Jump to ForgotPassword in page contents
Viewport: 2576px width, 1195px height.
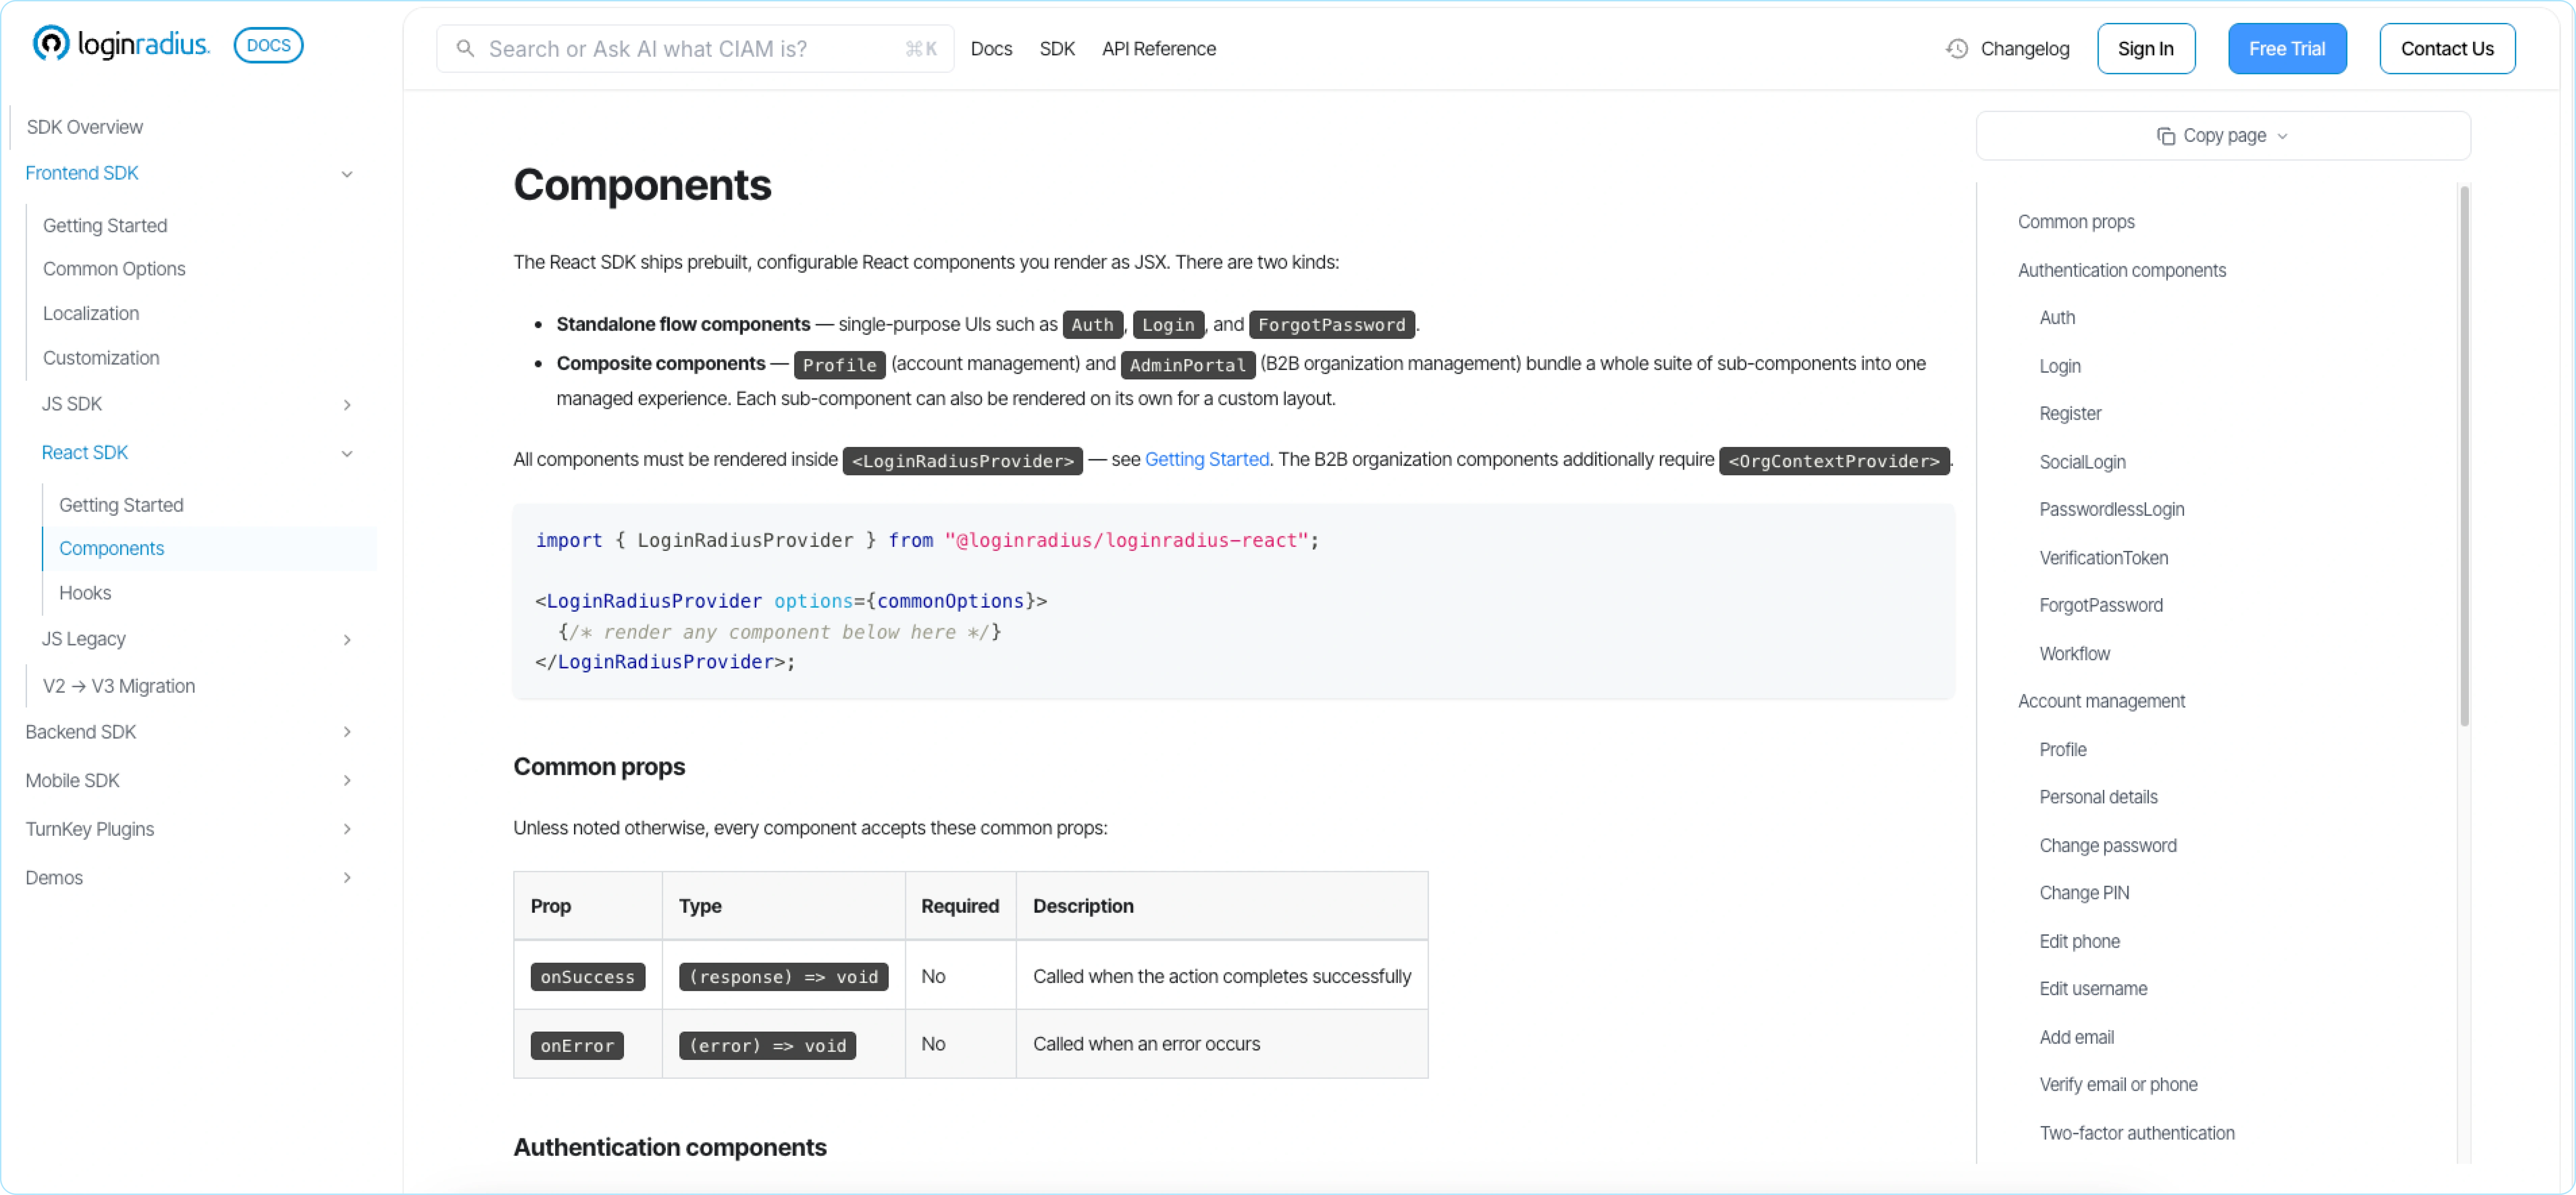2101,606
